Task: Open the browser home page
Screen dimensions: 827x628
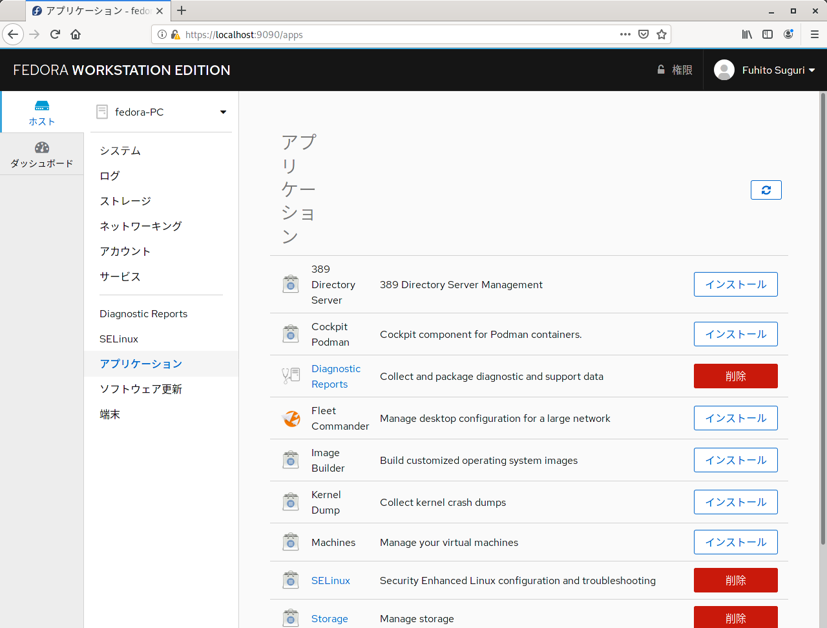Action: point(76,34)
